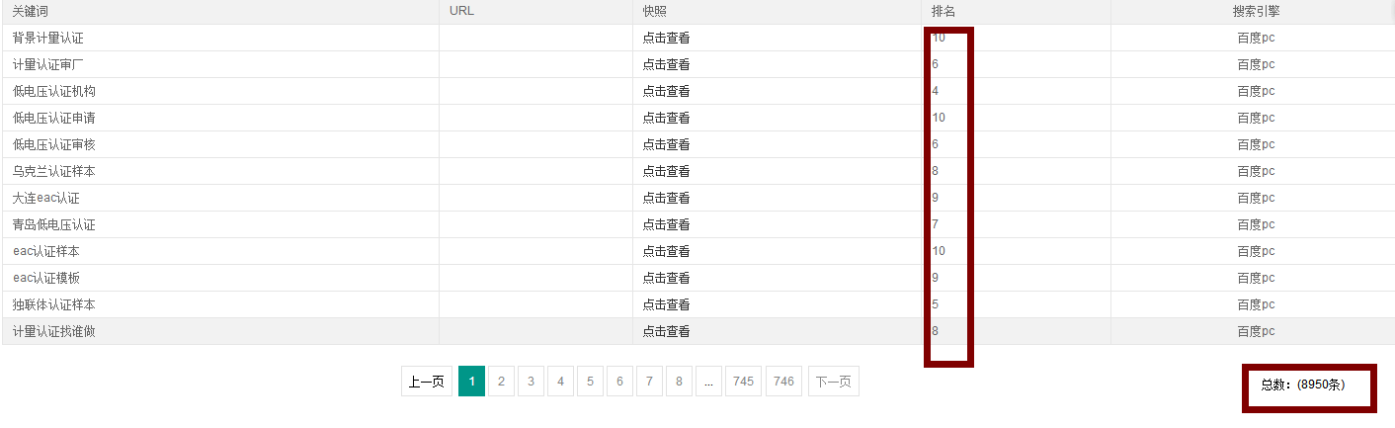Select page 2 in pagination

(501, 382)
